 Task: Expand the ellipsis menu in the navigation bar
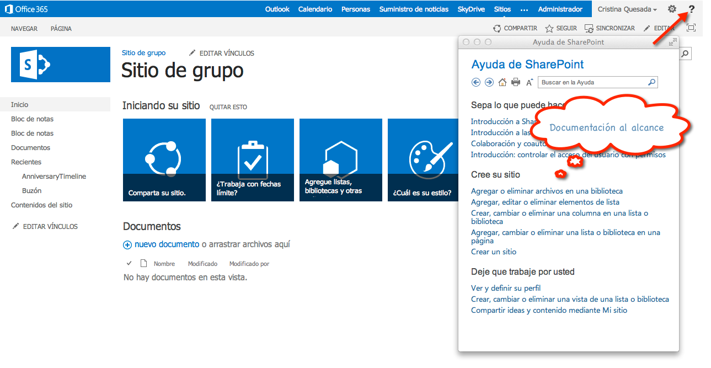(524, 9)
